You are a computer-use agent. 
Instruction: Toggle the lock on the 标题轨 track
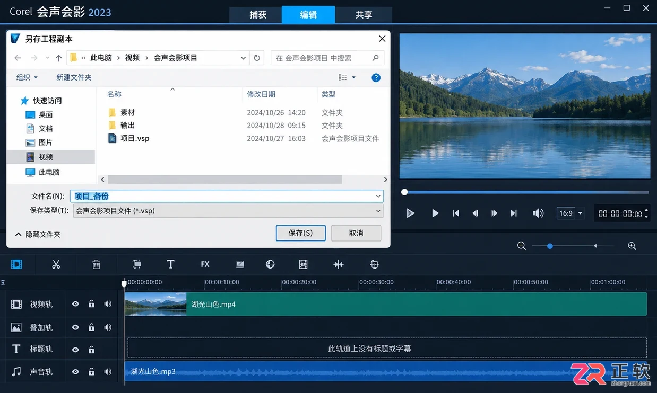(x=91, y=350)
